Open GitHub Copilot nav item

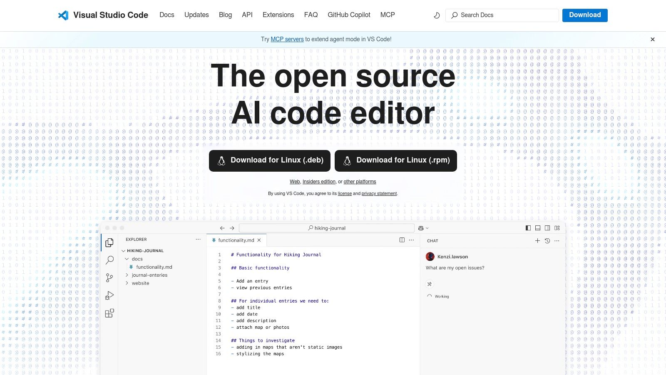click(x=349, y=15)
